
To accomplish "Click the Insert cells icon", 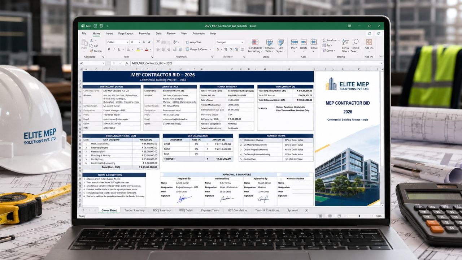I will point(294,42).
